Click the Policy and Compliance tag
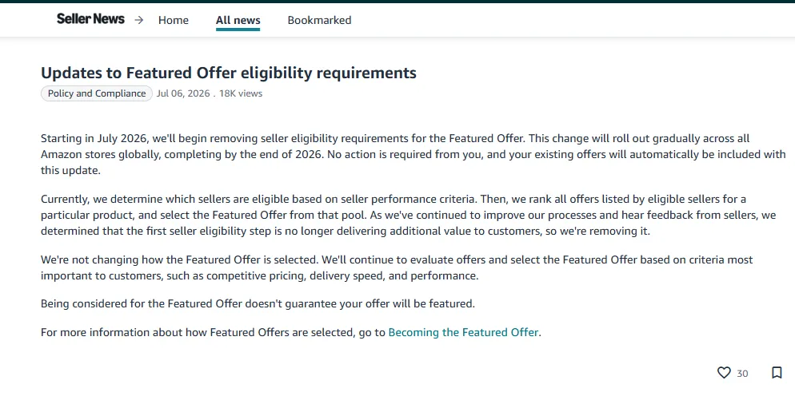This screenshot has height=400, width=795. pyautogui.click(x=96, y=93)
